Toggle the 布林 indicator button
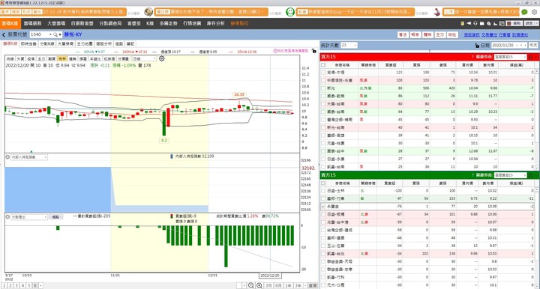540x289 pixels. [62, 58]
